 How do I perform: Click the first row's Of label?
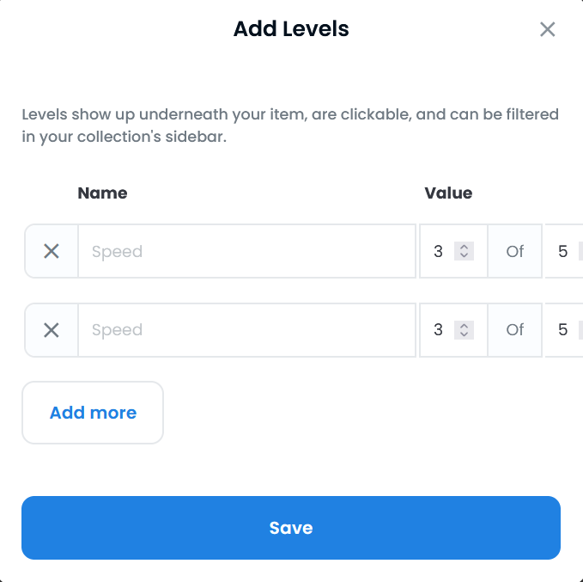515,251
